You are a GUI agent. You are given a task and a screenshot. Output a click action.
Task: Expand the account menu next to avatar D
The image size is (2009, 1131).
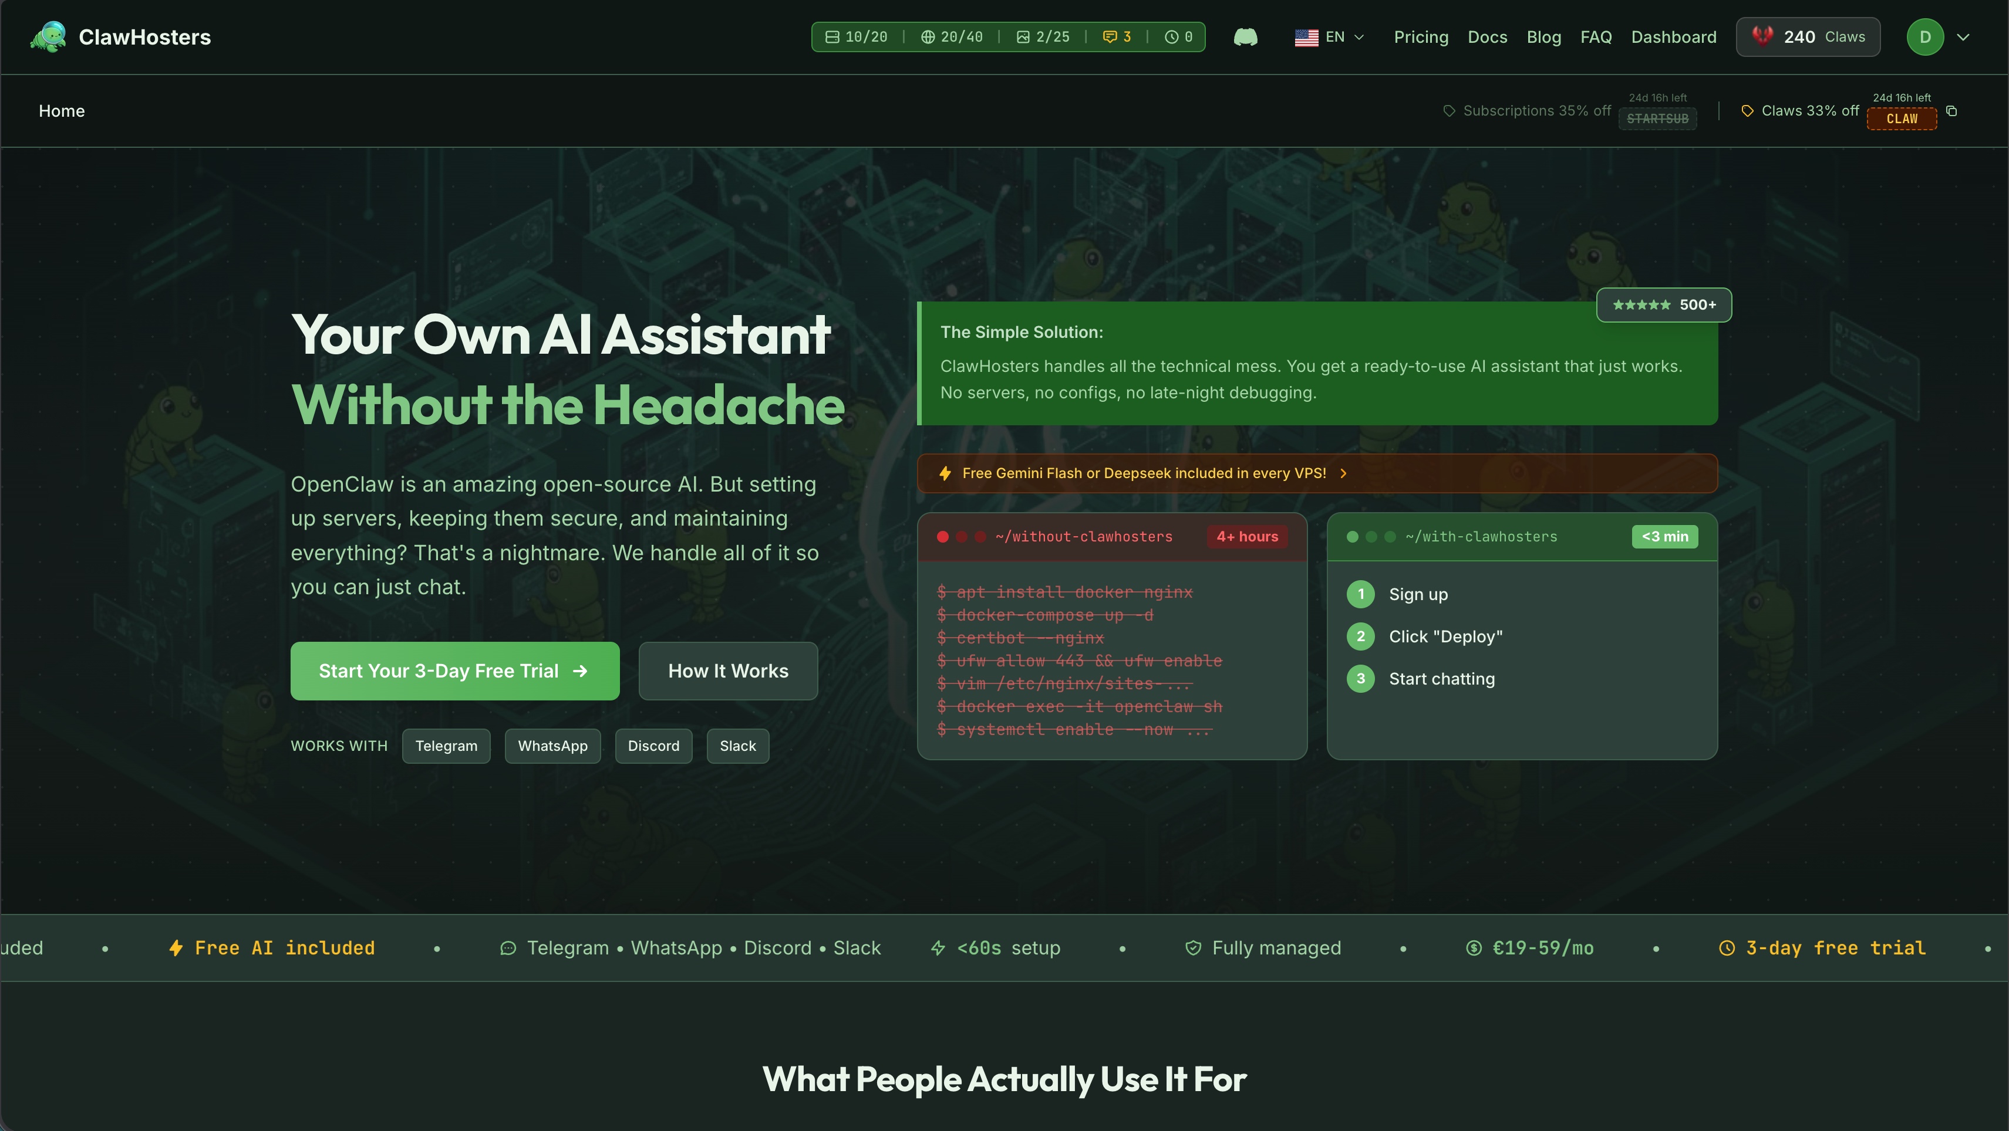1964,36
